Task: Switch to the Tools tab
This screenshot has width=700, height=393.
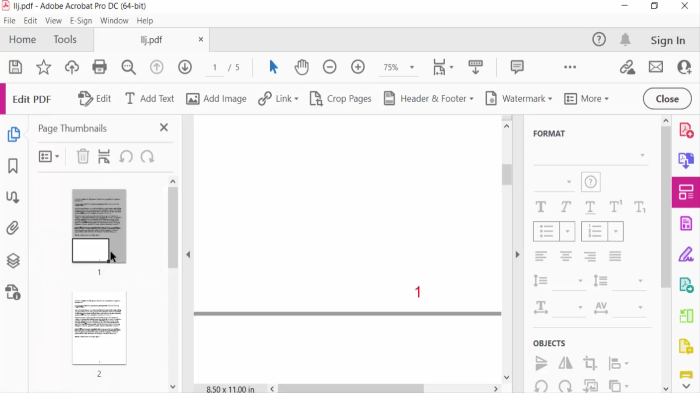Action: pyautogui.click(x=65, y=40)
